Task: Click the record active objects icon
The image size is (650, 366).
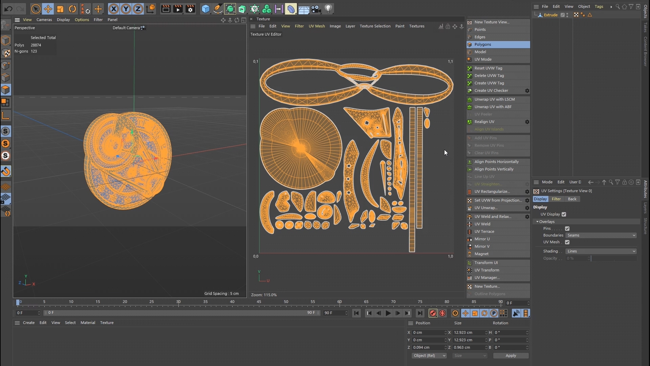Action: tap(433, 313)
